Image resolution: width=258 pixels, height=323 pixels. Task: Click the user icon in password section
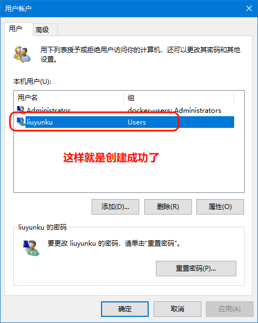pos(31,247)
